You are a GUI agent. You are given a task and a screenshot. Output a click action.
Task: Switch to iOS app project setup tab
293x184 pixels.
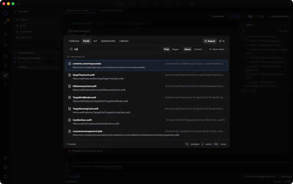click(77, 11)
